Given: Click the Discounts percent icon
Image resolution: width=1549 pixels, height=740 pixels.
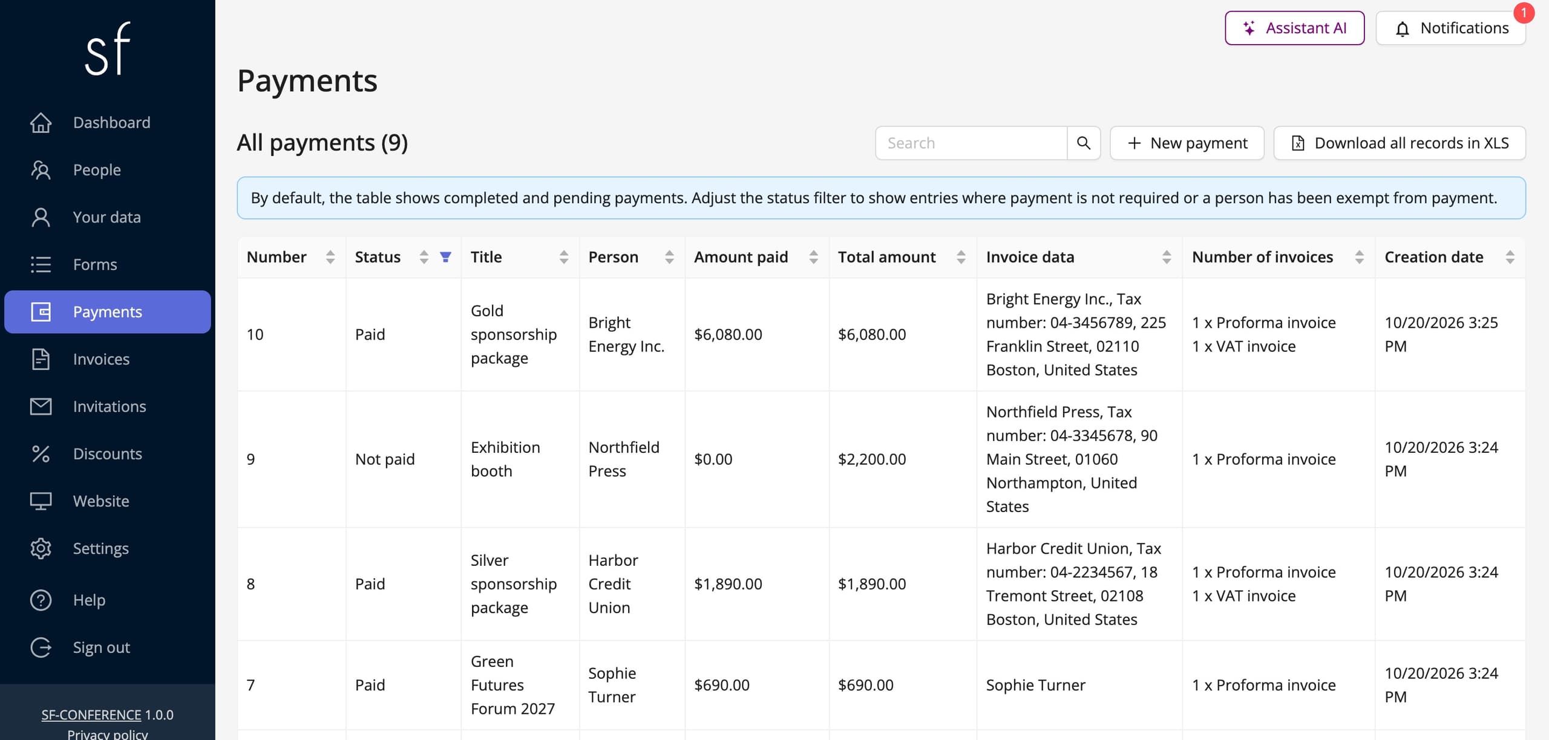Looking at the screenshot, I should 41,453.
